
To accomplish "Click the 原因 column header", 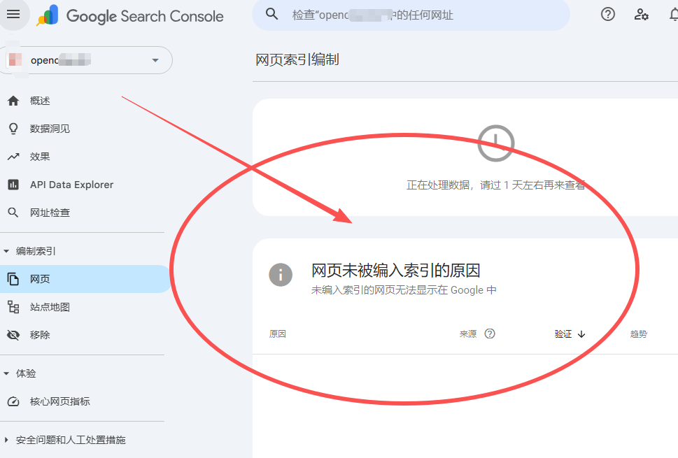I will click(x=278, y=334).
